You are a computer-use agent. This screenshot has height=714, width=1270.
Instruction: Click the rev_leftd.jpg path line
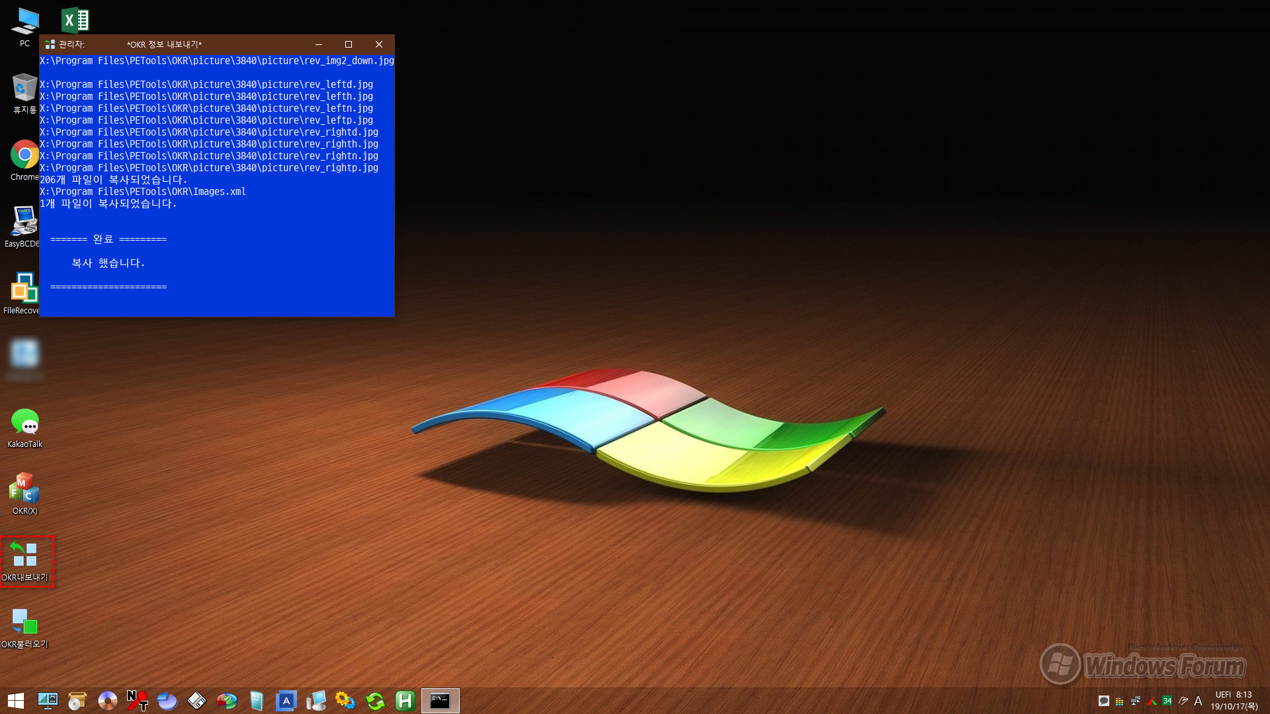pyautogui.click(x=206, y=85)
